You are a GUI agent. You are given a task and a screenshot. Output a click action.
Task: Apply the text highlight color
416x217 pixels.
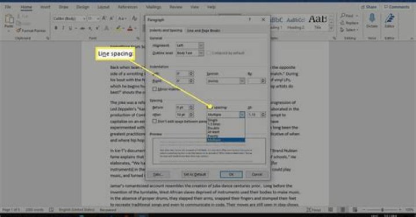coord(118,28)
